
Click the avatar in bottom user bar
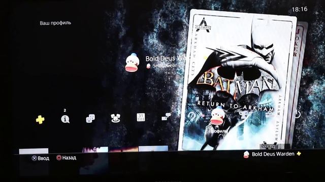pyautogui.click(x=246, y=154)
